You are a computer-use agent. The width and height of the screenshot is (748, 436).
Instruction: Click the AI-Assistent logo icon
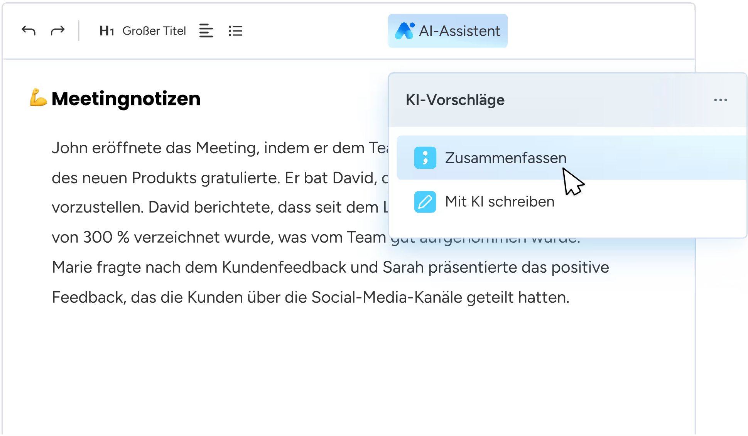(404, 31)
